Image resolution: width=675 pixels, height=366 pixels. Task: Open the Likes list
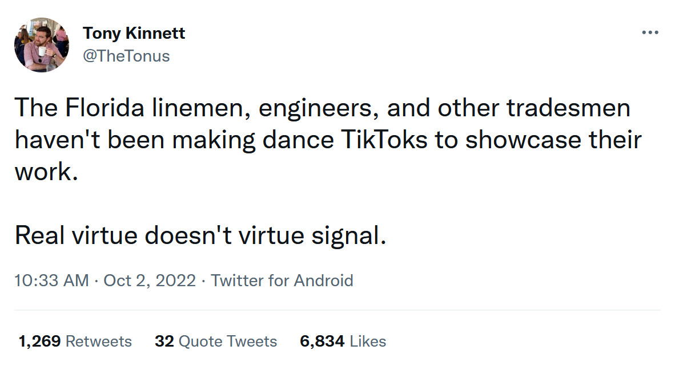[368, 341]
